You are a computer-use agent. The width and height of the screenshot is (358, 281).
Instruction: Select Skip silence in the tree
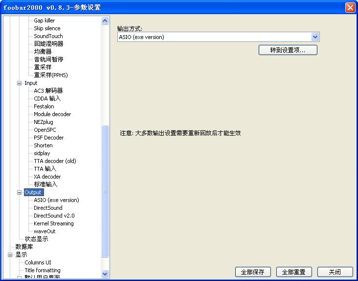point(47,28)
